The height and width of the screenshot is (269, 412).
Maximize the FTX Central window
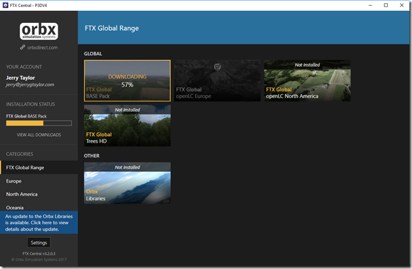[386, 5]
